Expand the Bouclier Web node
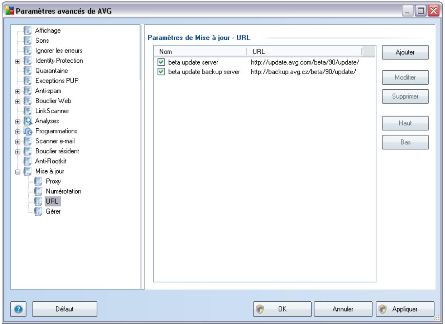 point(17,101)
